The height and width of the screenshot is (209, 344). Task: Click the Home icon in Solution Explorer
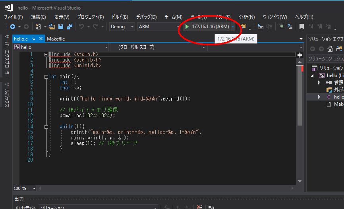click(x=330, y=49)
